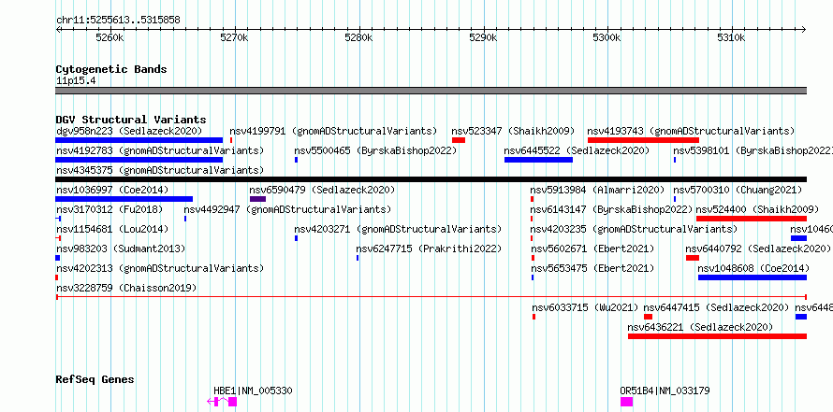This screenshot has height=412, width=833.
Task: Open the RefSeq Genes track title
Action: [95, 379]
